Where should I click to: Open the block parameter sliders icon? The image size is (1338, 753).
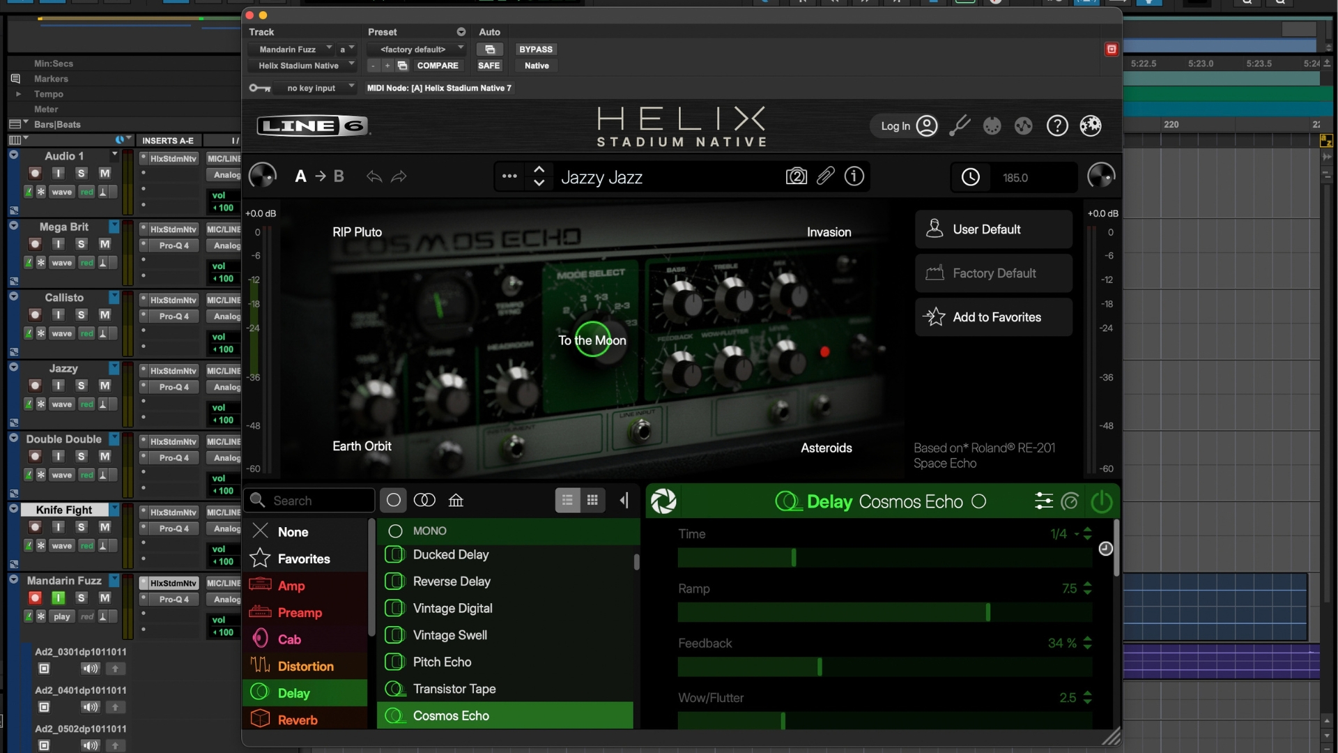click(x=1044, y=501)
